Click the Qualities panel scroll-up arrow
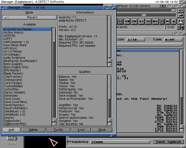 [110, 120]
